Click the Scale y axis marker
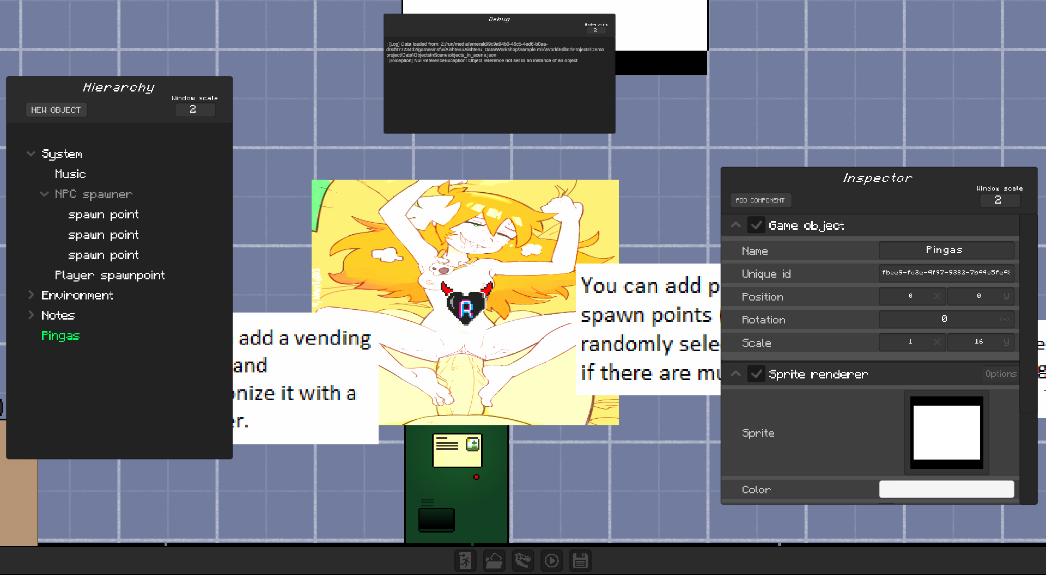Image resolution: width=1046 pixels, height=575 pixels. click(1006, 342)
